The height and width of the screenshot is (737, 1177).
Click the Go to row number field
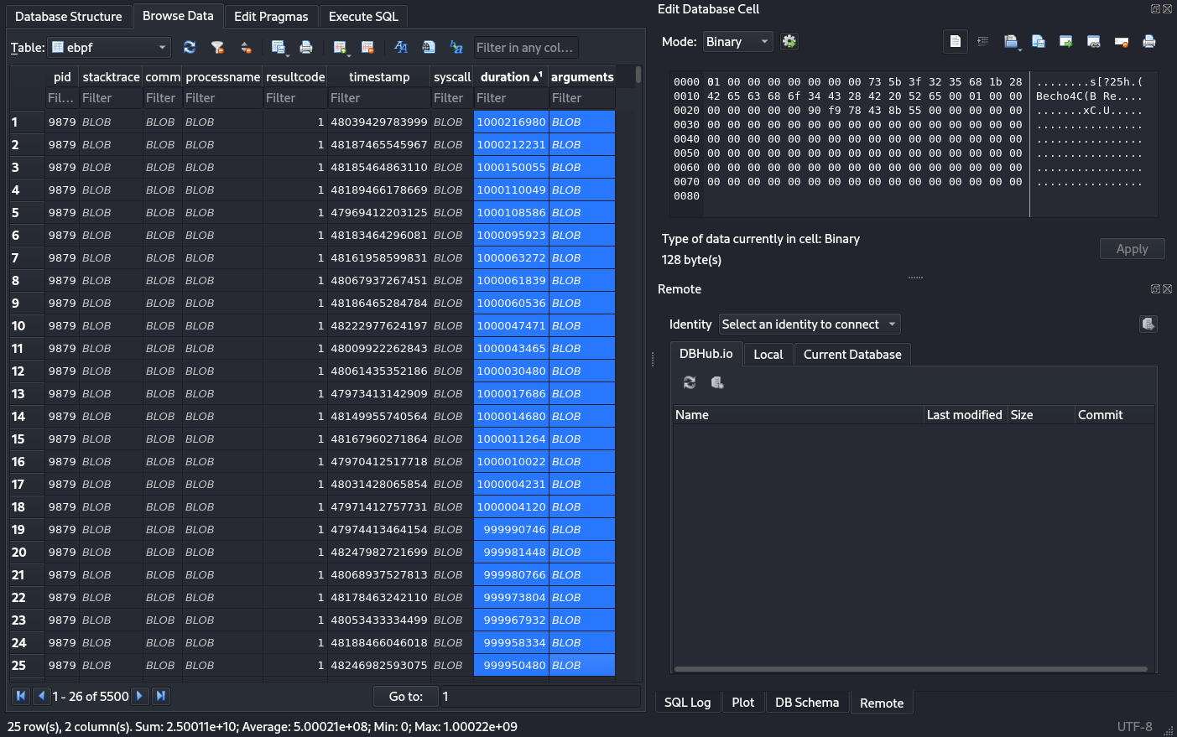(540, 697)
